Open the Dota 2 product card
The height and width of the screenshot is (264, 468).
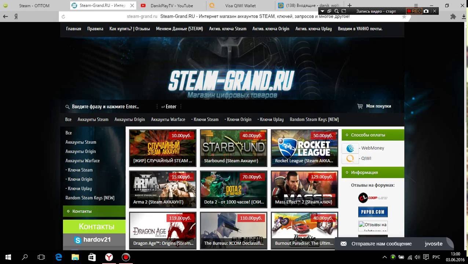(x=234, y=189)
